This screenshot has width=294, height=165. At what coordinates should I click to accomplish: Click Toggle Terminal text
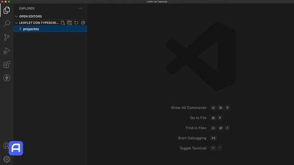pos(193,148)
